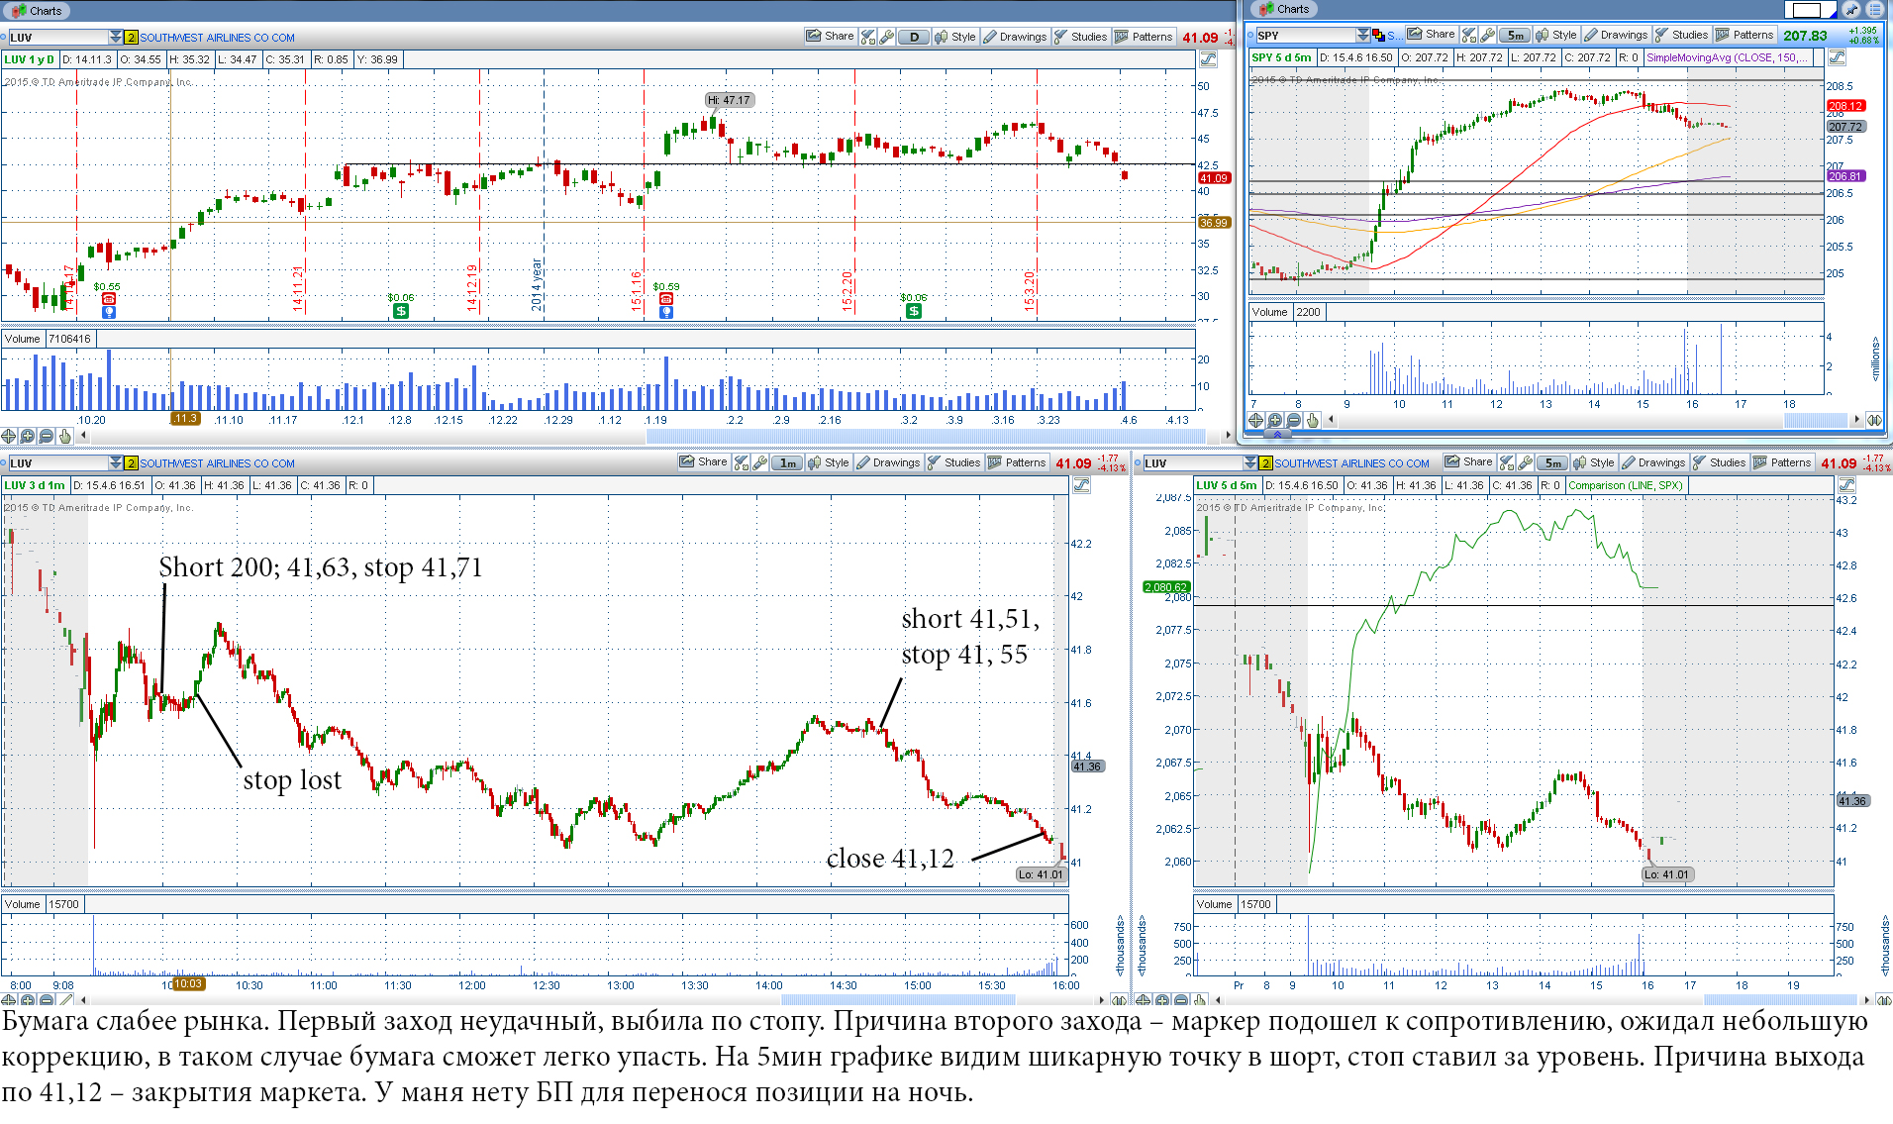The image size is (1893, 1124).
Task: Click Share in the LUV 5m comparison chart
Action: (1468, 462)
